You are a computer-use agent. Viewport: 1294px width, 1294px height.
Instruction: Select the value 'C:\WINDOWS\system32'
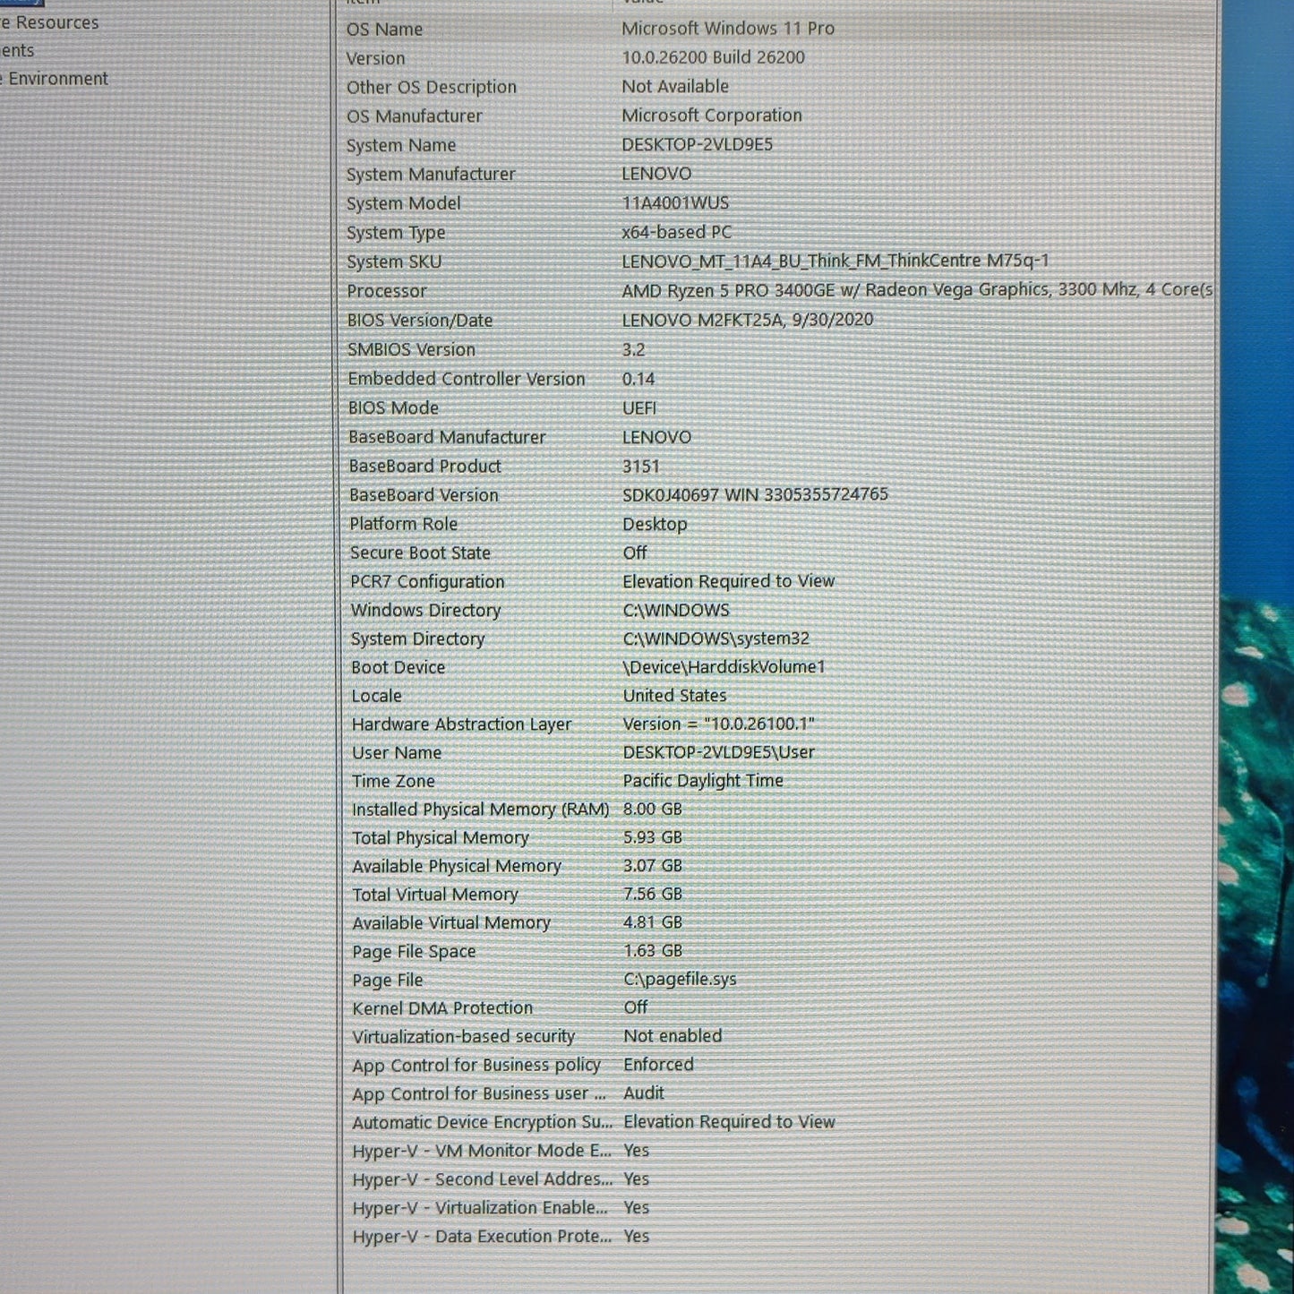click(716, 638)
